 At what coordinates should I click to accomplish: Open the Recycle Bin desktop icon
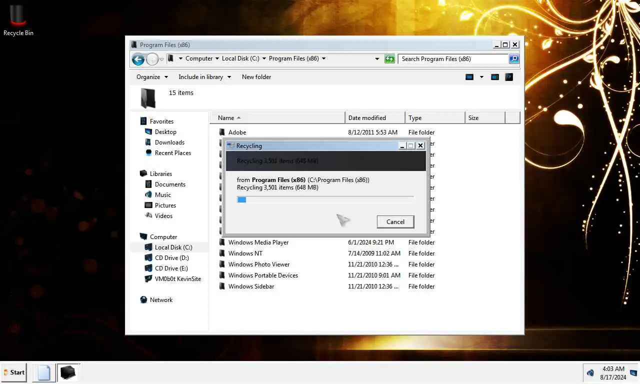coord(18,20)
